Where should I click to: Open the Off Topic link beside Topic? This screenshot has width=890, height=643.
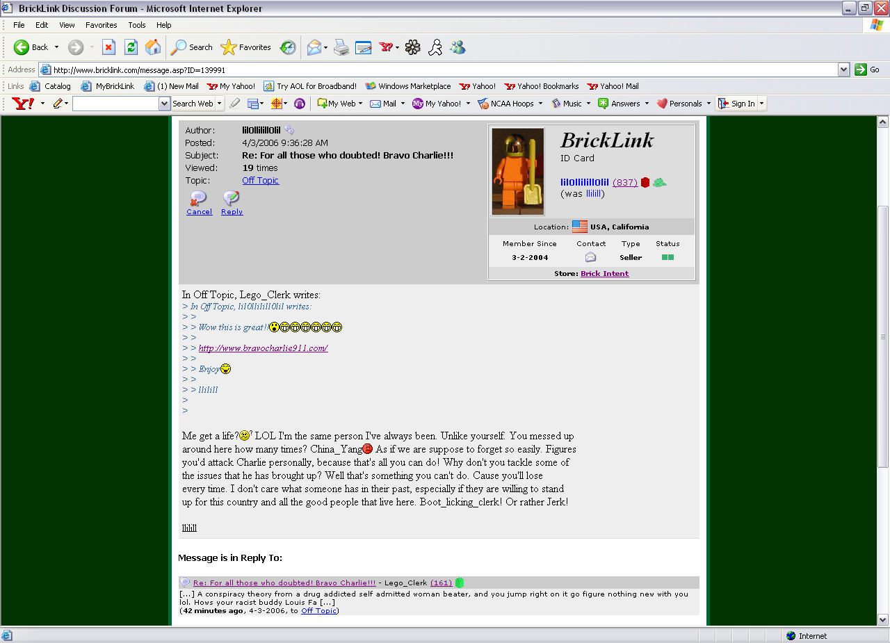pos(260,180)
